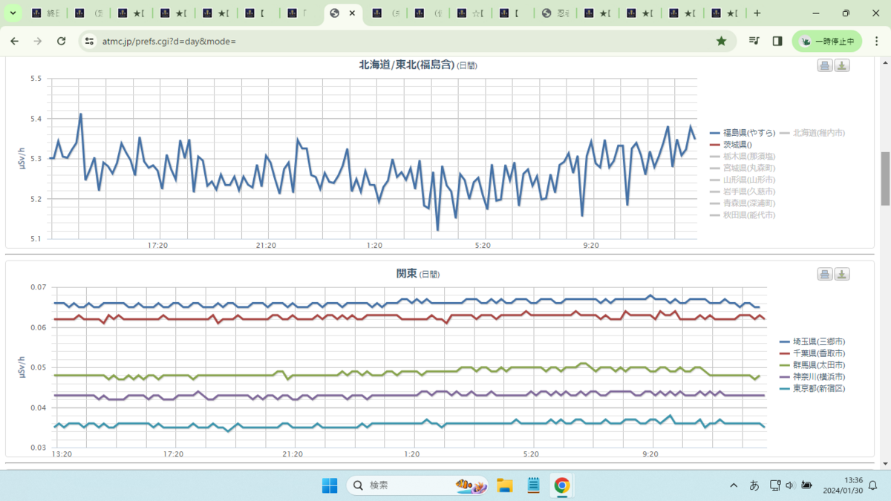The width and height of the screenshot is (891, 501).
Task: Hide 群馬県(太田市) series from chart
Action: point(812,365)
